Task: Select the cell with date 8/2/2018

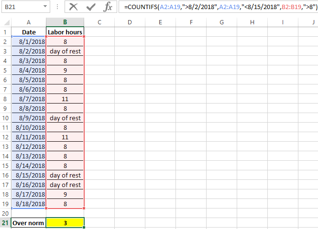Action: coord(29,51)
